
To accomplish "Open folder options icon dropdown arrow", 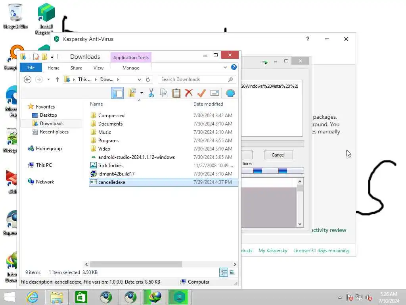I will tap(142, 93).
